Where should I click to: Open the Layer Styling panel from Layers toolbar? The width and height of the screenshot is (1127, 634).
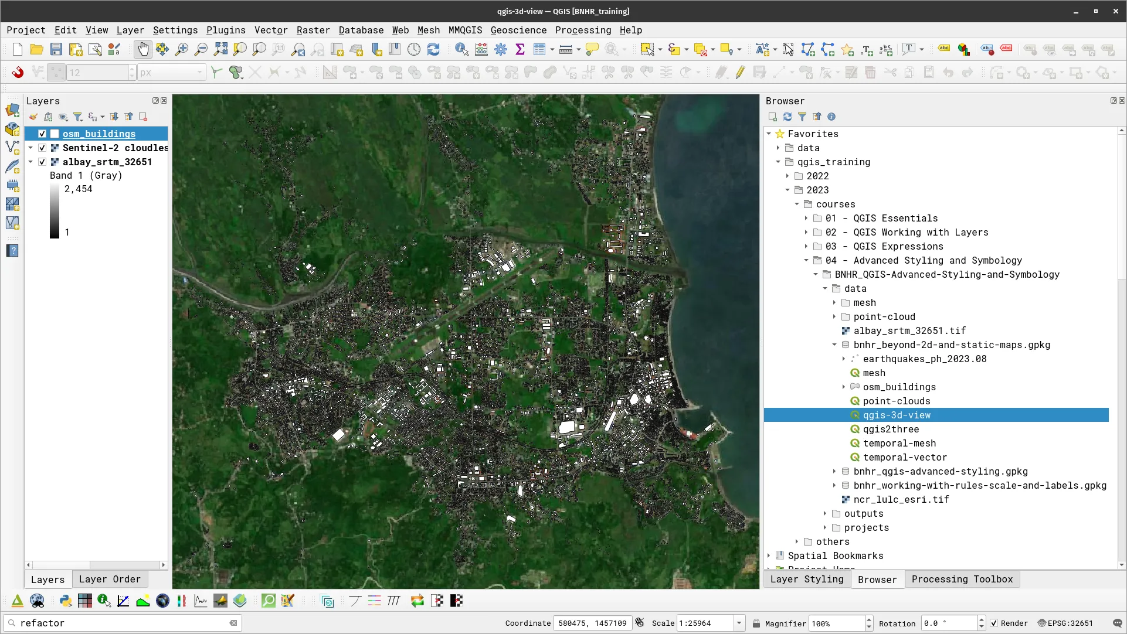33,117
